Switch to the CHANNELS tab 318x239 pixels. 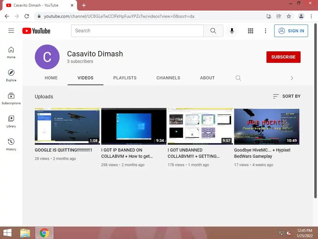pos(168,78)
